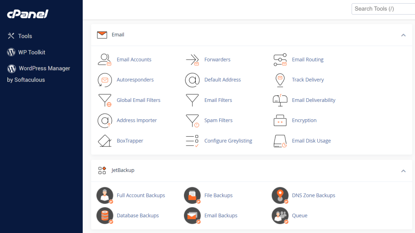Image resolution: width=415 pixels, height=233 pixels.
Task: Open Tools in the sidebar
Action: tap(20, 36)
